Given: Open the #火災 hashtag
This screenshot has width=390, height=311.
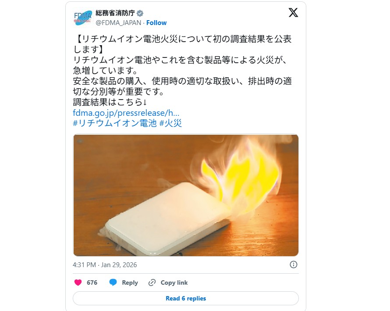Looking at the screenshot, I should coord(170,123).
